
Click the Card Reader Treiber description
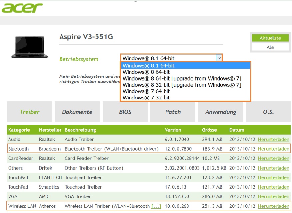pyautogui.click(x=87, y=158)
